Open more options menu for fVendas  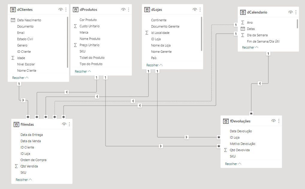click(x=70, y=124)
